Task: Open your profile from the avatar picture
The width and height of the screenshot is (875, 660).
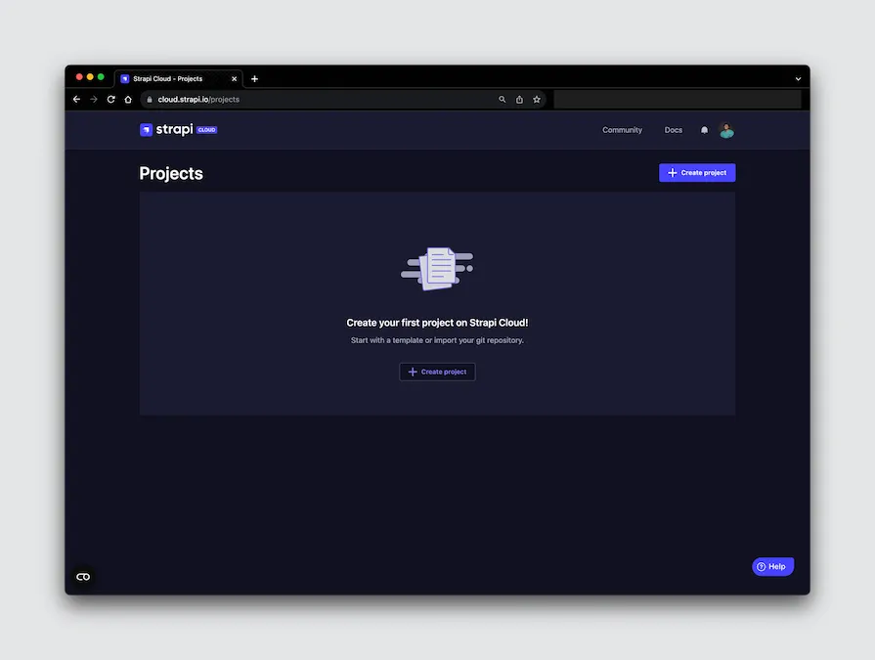Action: pos(726,129)
